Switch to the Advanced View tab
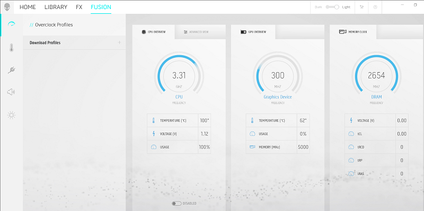Viewport: 424px width, 211px height. [200, 32]
